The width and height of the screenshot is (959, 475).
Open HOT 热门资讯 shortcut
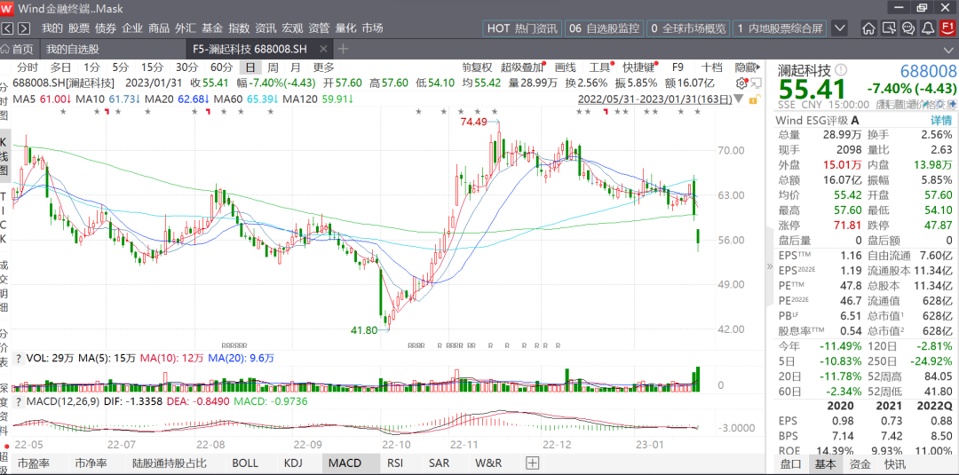click(x=522, y=28)
